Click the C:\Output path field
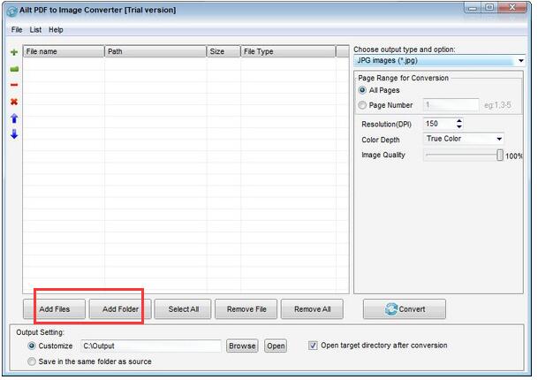 [x=151, y=346]
